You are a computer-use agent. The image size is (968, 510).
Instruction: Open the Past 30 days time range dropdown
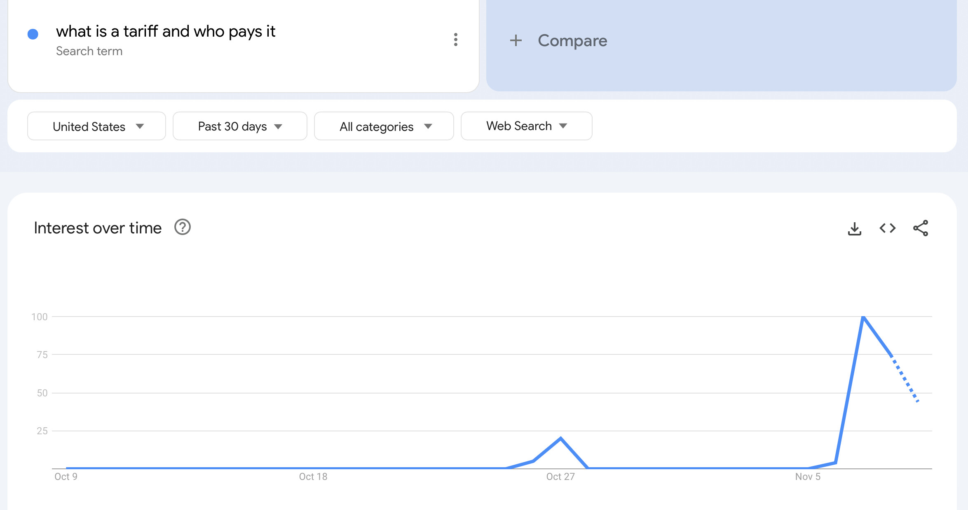click(x=240, y=126)
